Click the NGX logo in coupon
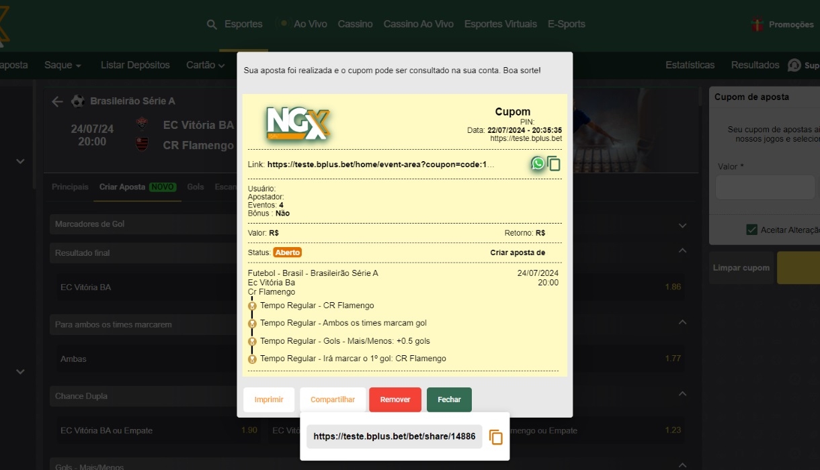 297,124
